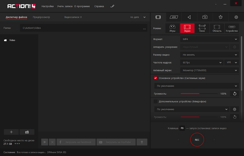244x156 pixels.
Task: Open the audio recording tab
Action: coord(189,17)
